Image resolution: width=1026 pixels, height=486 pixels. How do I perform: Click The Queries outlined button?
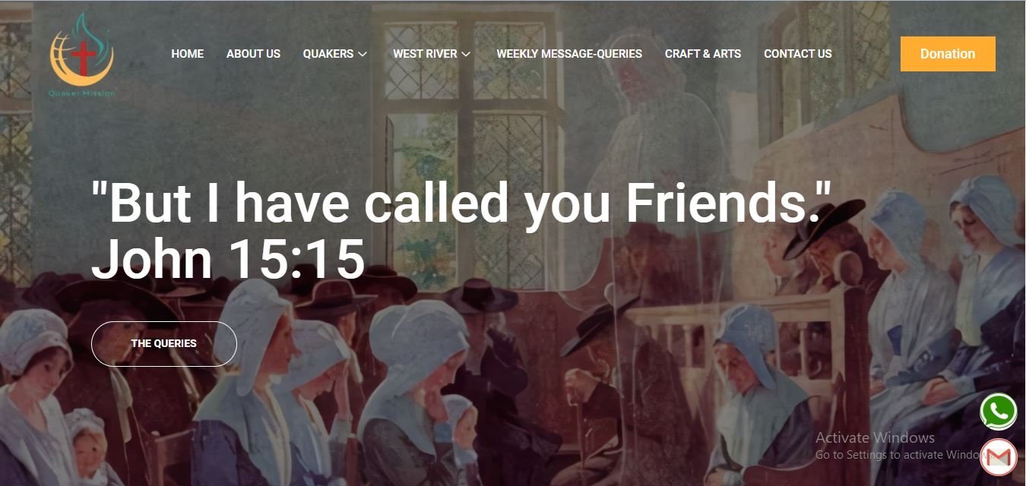[x=164, y=343]
